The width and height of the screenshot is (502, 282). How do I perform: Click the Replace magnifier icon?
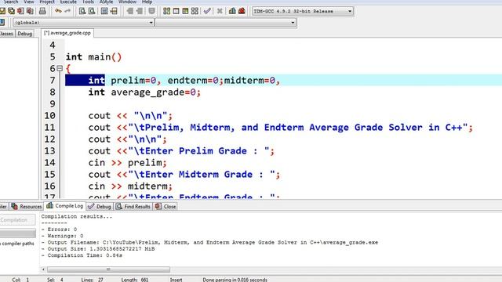[x=92, y=11]
